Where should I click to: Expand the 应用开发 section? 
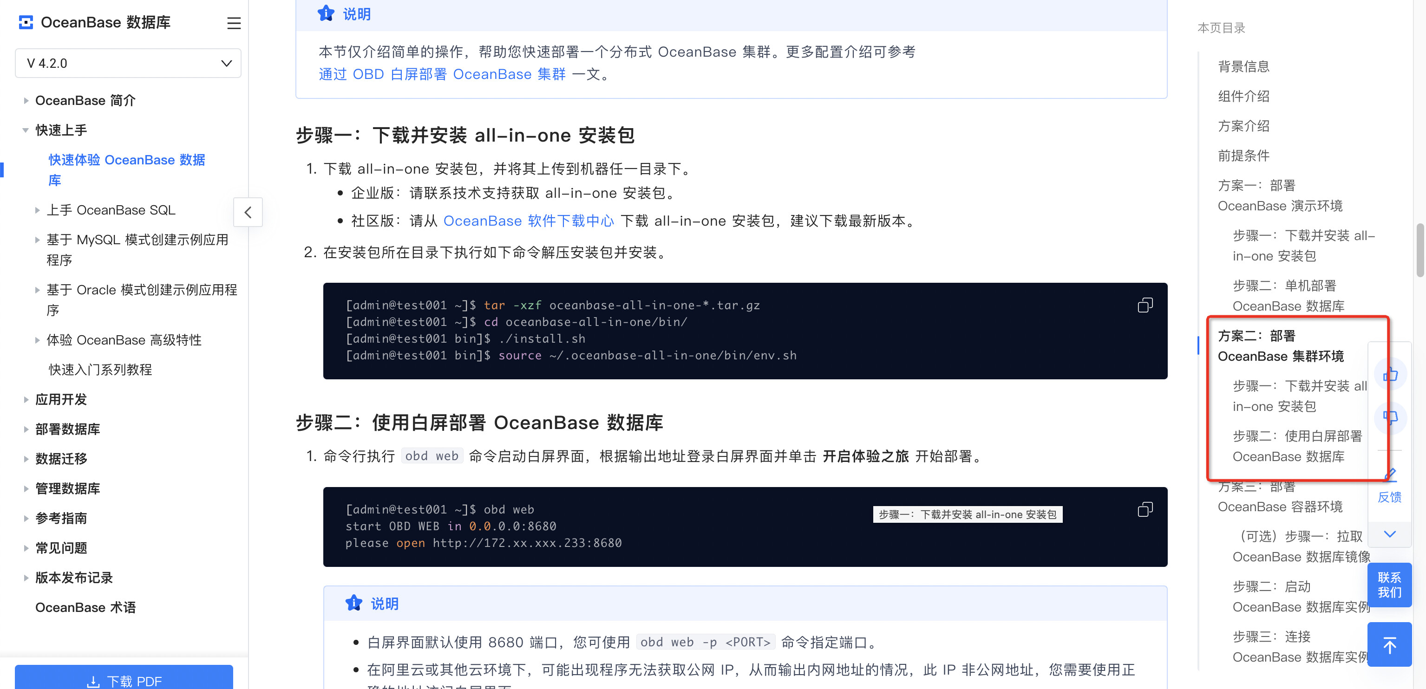26,400
